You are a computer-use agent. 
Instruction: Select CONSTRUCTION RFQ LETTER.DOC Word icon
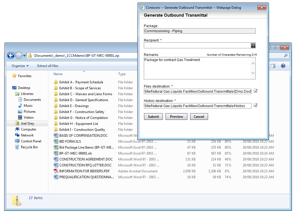click(x=56, y=165)
